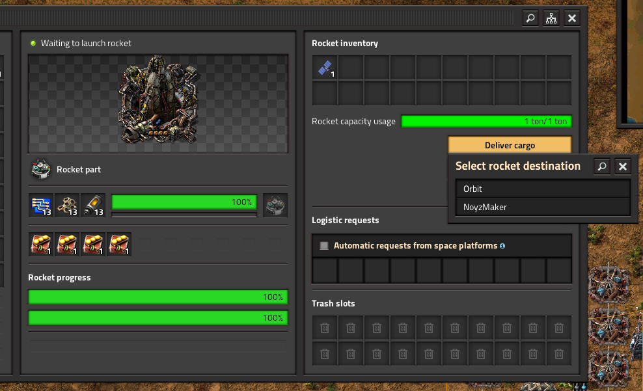The height and width of the screenshot is (391, 643).
Task: Click the rocket fuel ingredient icon
Action: (93, 205)
